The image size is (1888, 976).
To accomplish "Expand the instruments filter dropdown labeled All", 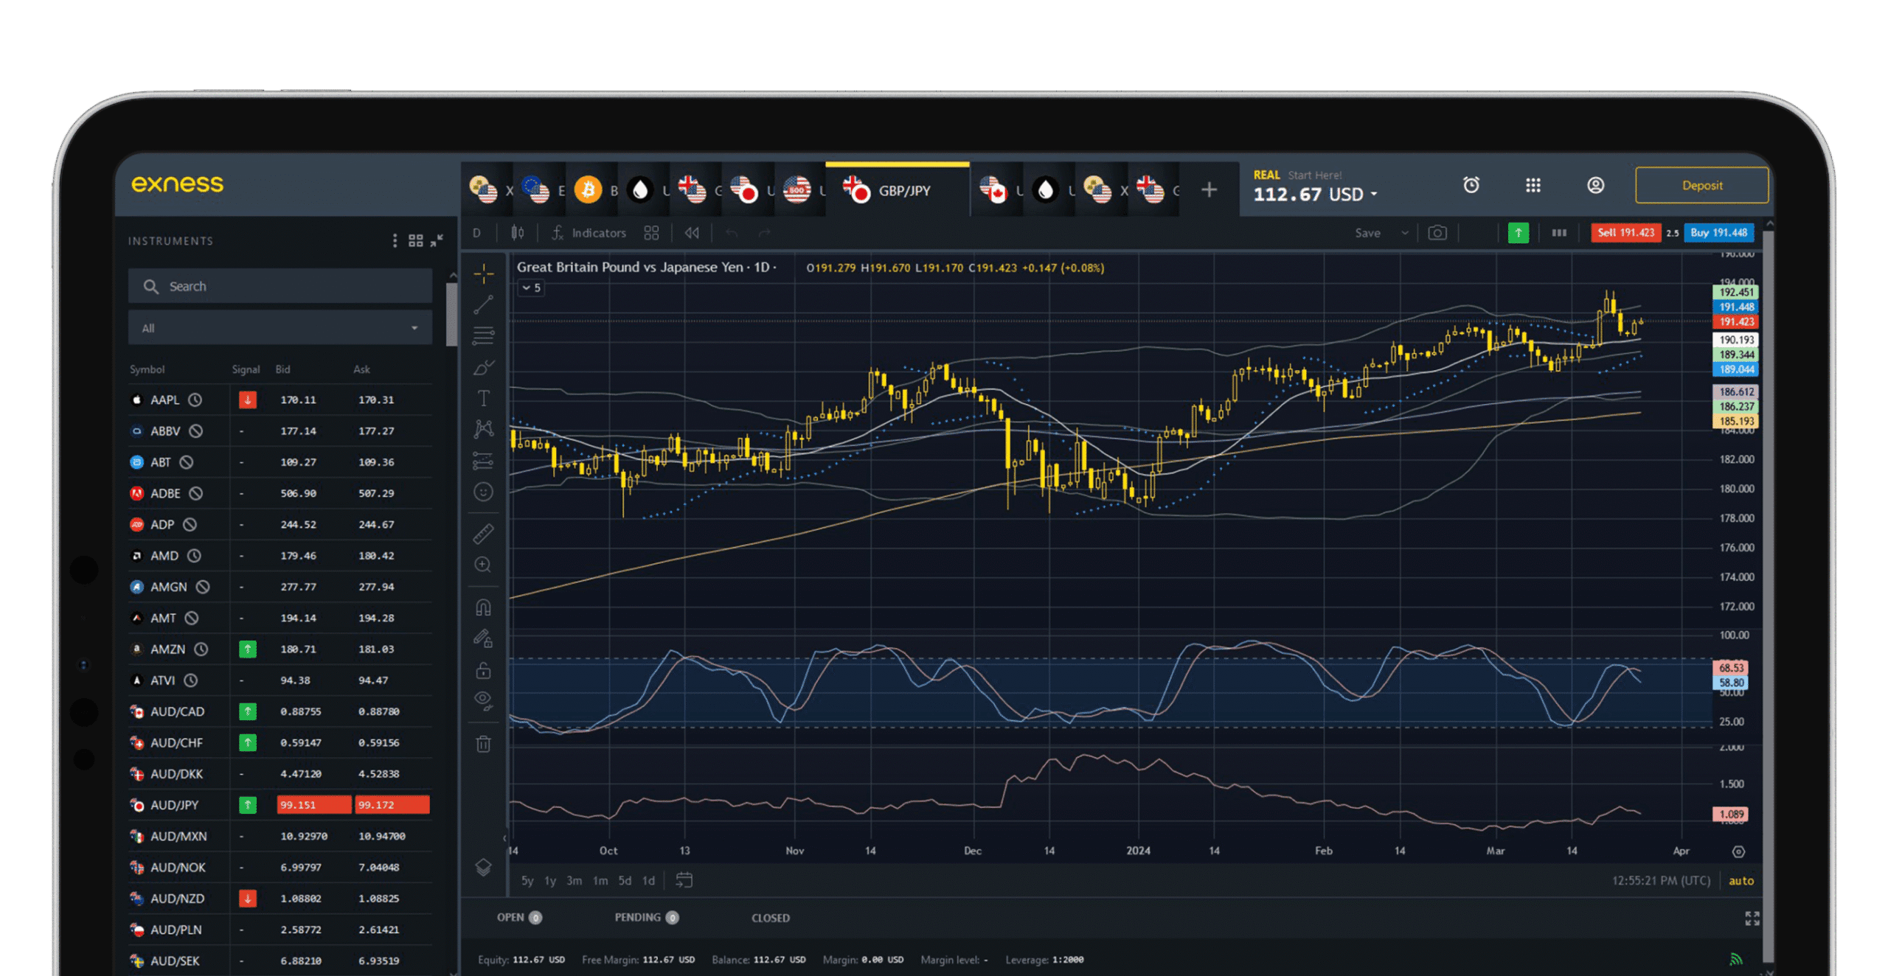I will 280,327.
